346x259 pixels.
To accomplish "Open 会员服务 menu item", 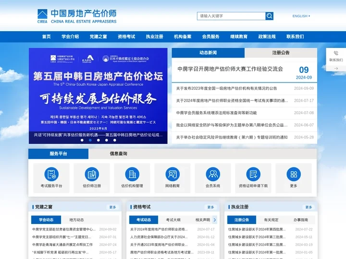I will click(211, 36).
